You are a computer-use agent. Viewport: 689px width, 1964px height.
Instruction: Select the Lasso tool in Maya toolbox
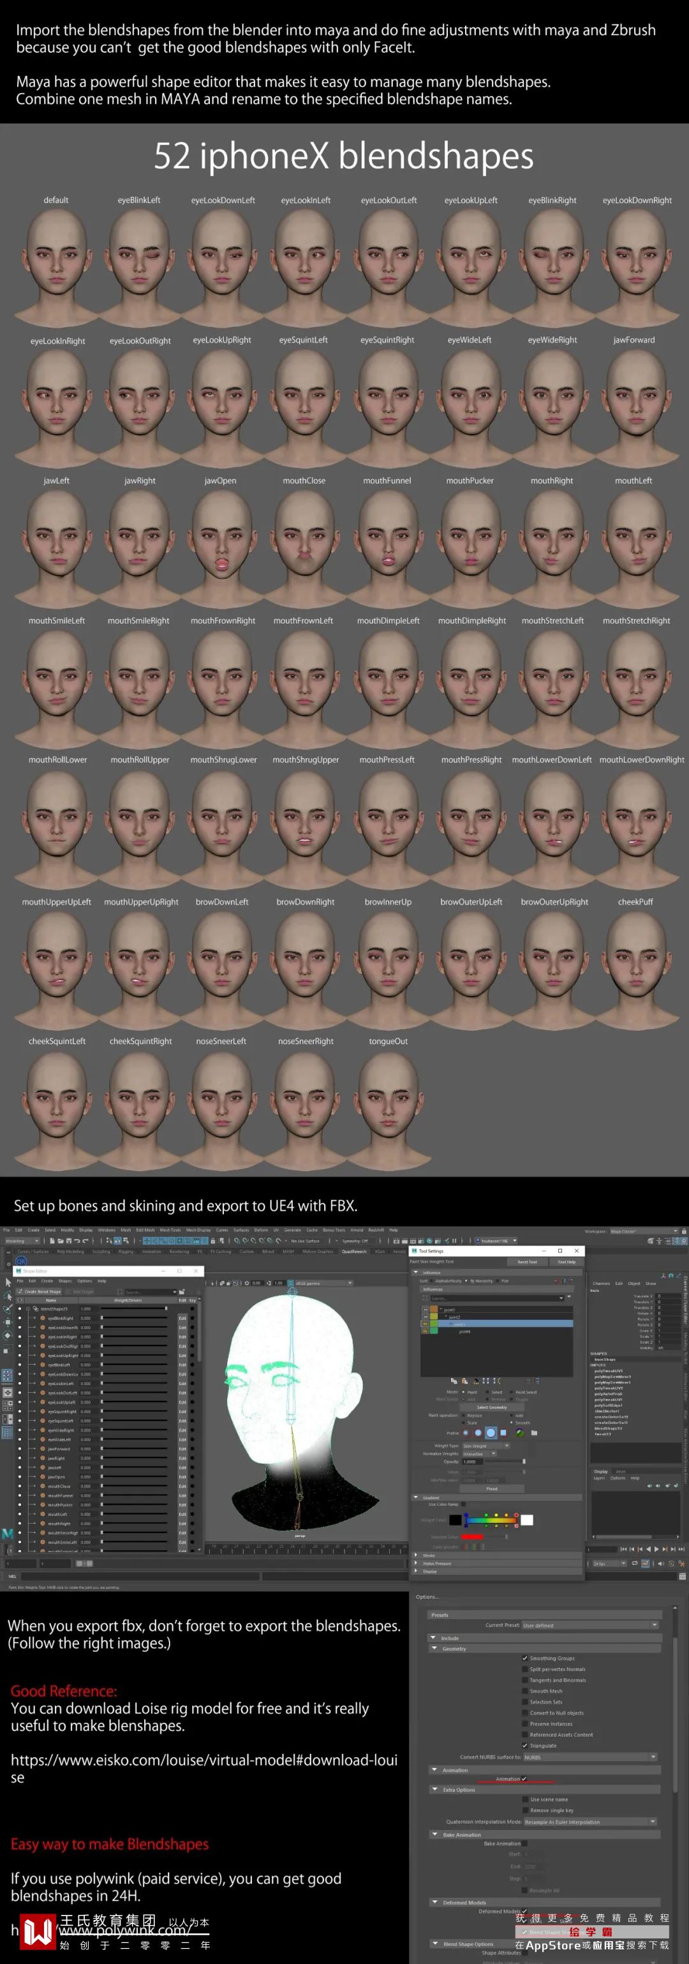click(8, 1297)
